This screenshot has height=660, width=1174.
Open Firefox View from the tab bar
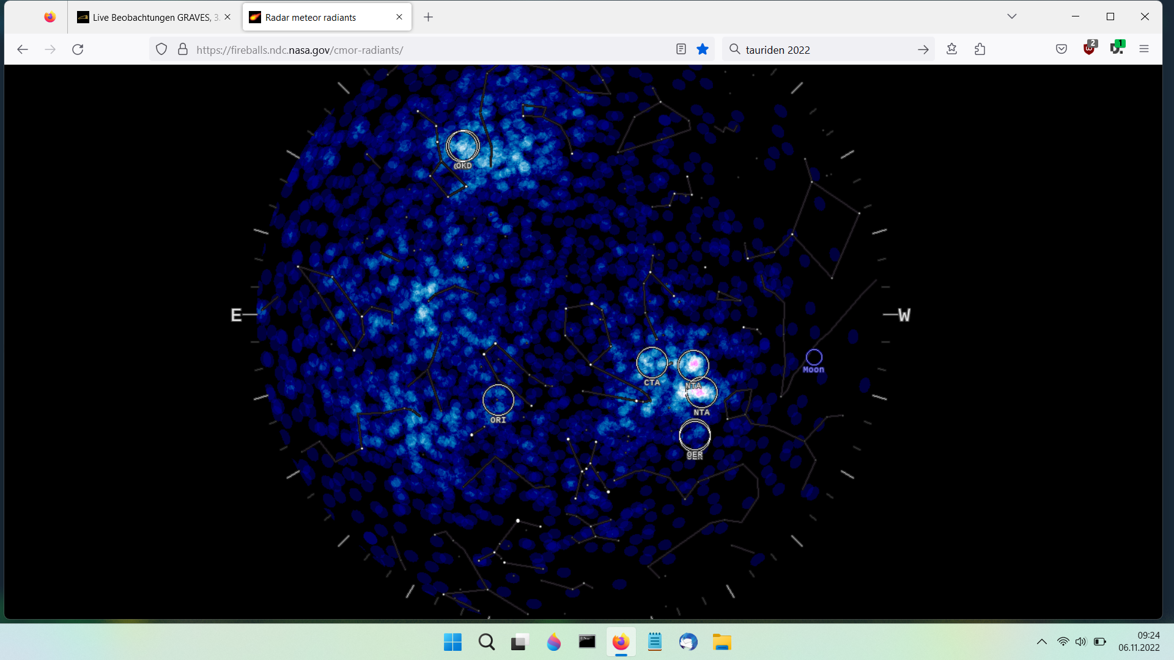point(50,17)
